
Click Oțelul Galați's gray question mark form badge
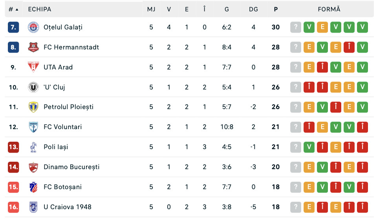coord(296,27)
